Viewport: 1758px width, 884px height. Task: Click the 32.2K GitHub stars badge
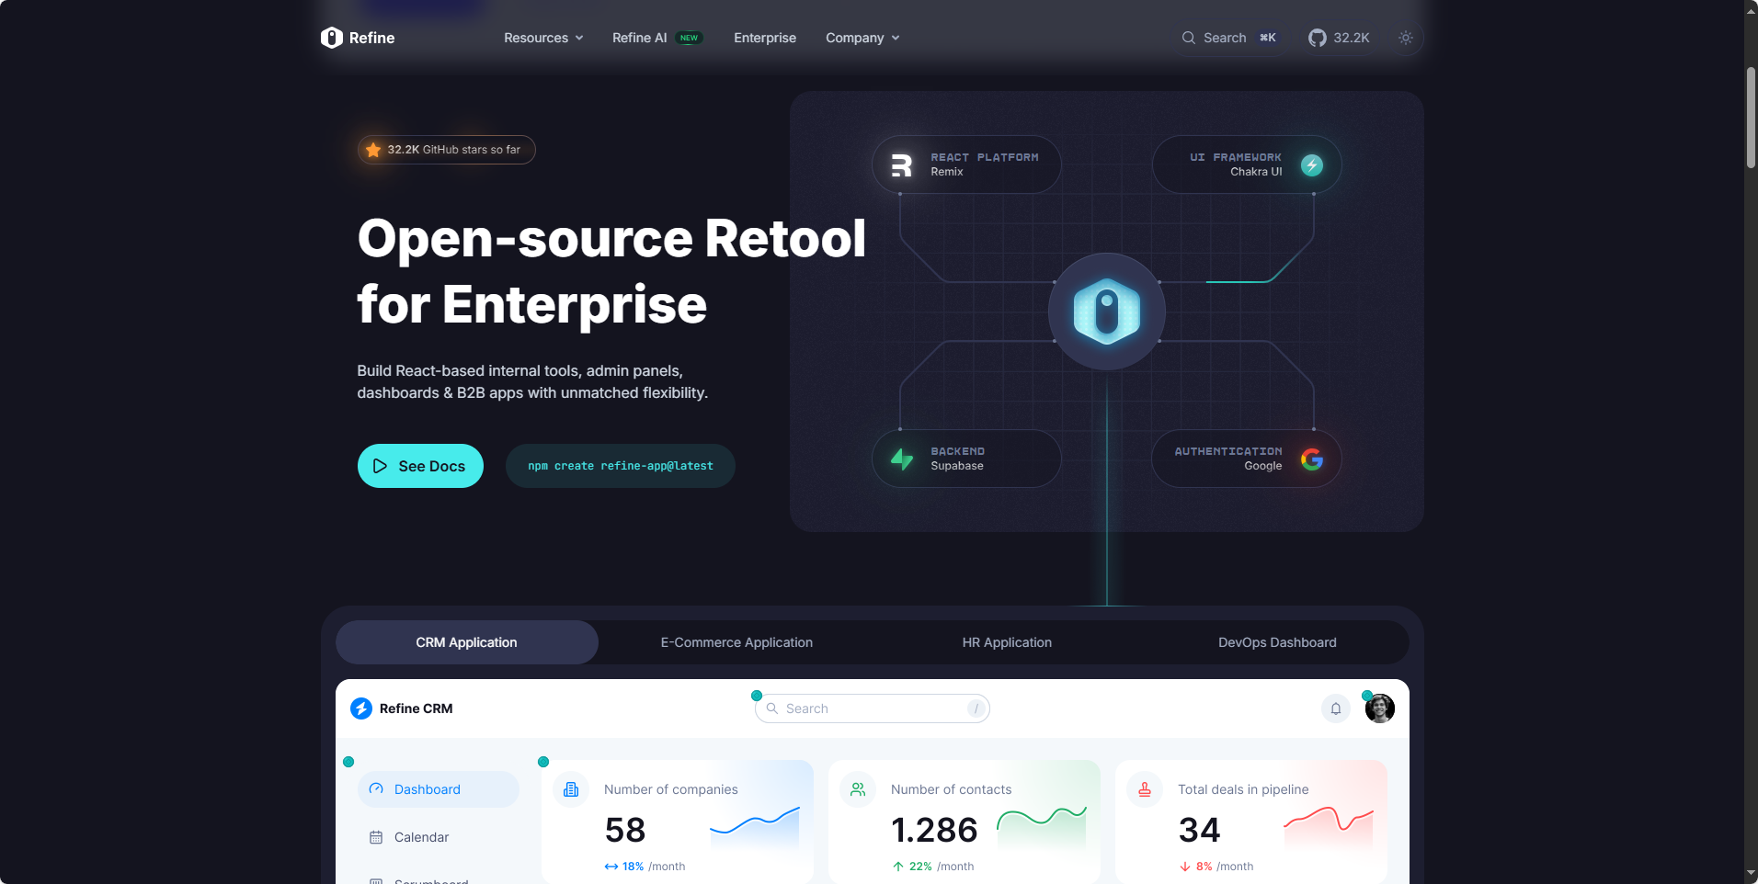pyautogui.click(x=447, y=150)
